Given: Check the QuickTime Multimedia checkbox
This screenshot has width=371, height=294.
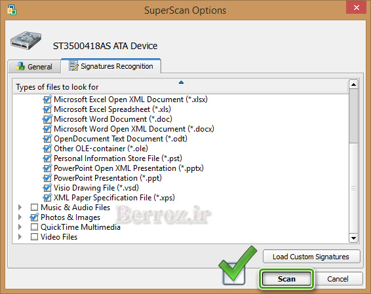Looking at the screenshot, I should (x=34, y=227).
